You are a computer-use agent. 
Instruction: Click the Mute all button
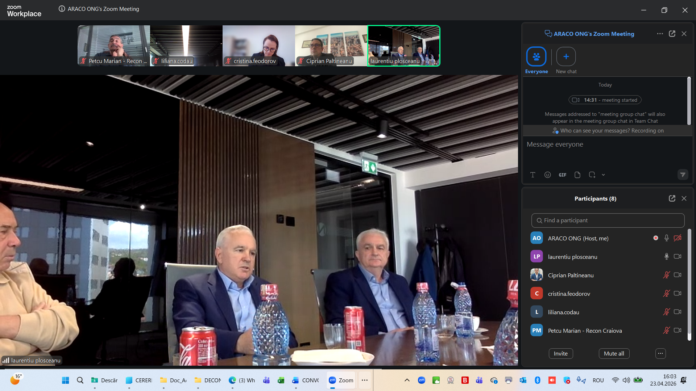pyautogui.click(x=614, y=354)
